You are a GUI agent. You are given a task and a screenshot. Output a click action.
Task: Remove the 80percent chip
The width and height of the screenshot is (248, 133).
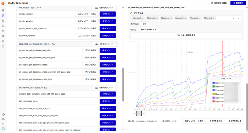pos(171,18)
